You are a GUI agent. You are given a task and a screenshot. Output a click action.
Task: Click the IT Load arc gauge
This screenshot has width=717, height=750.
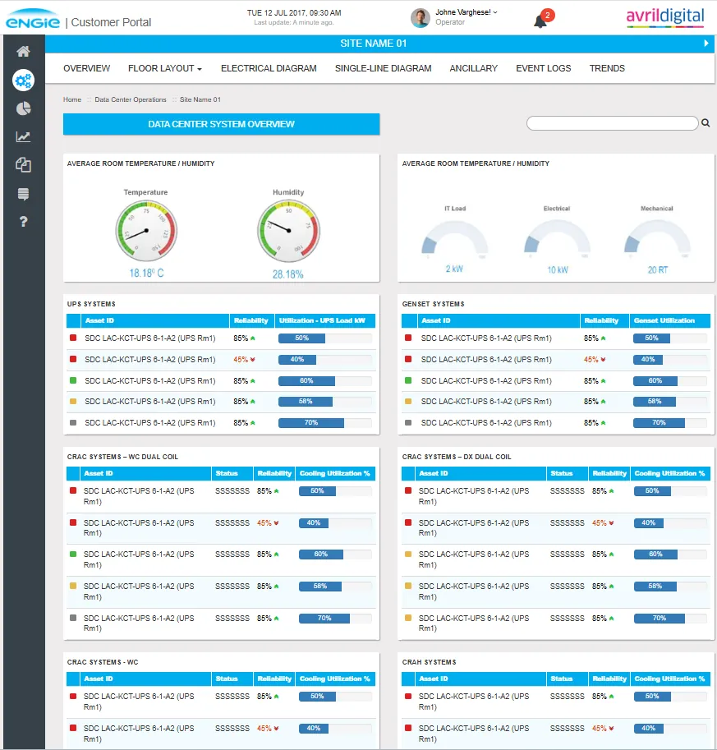(454, 238)
